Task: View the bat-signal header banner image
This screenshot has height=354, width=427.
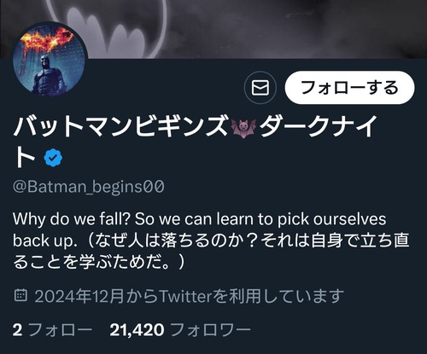Action: tap(213, 29)
